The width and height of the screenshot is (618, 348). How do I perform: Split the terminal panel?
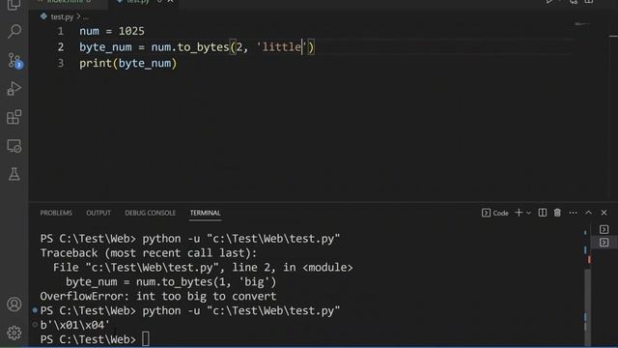pos(543,213)
